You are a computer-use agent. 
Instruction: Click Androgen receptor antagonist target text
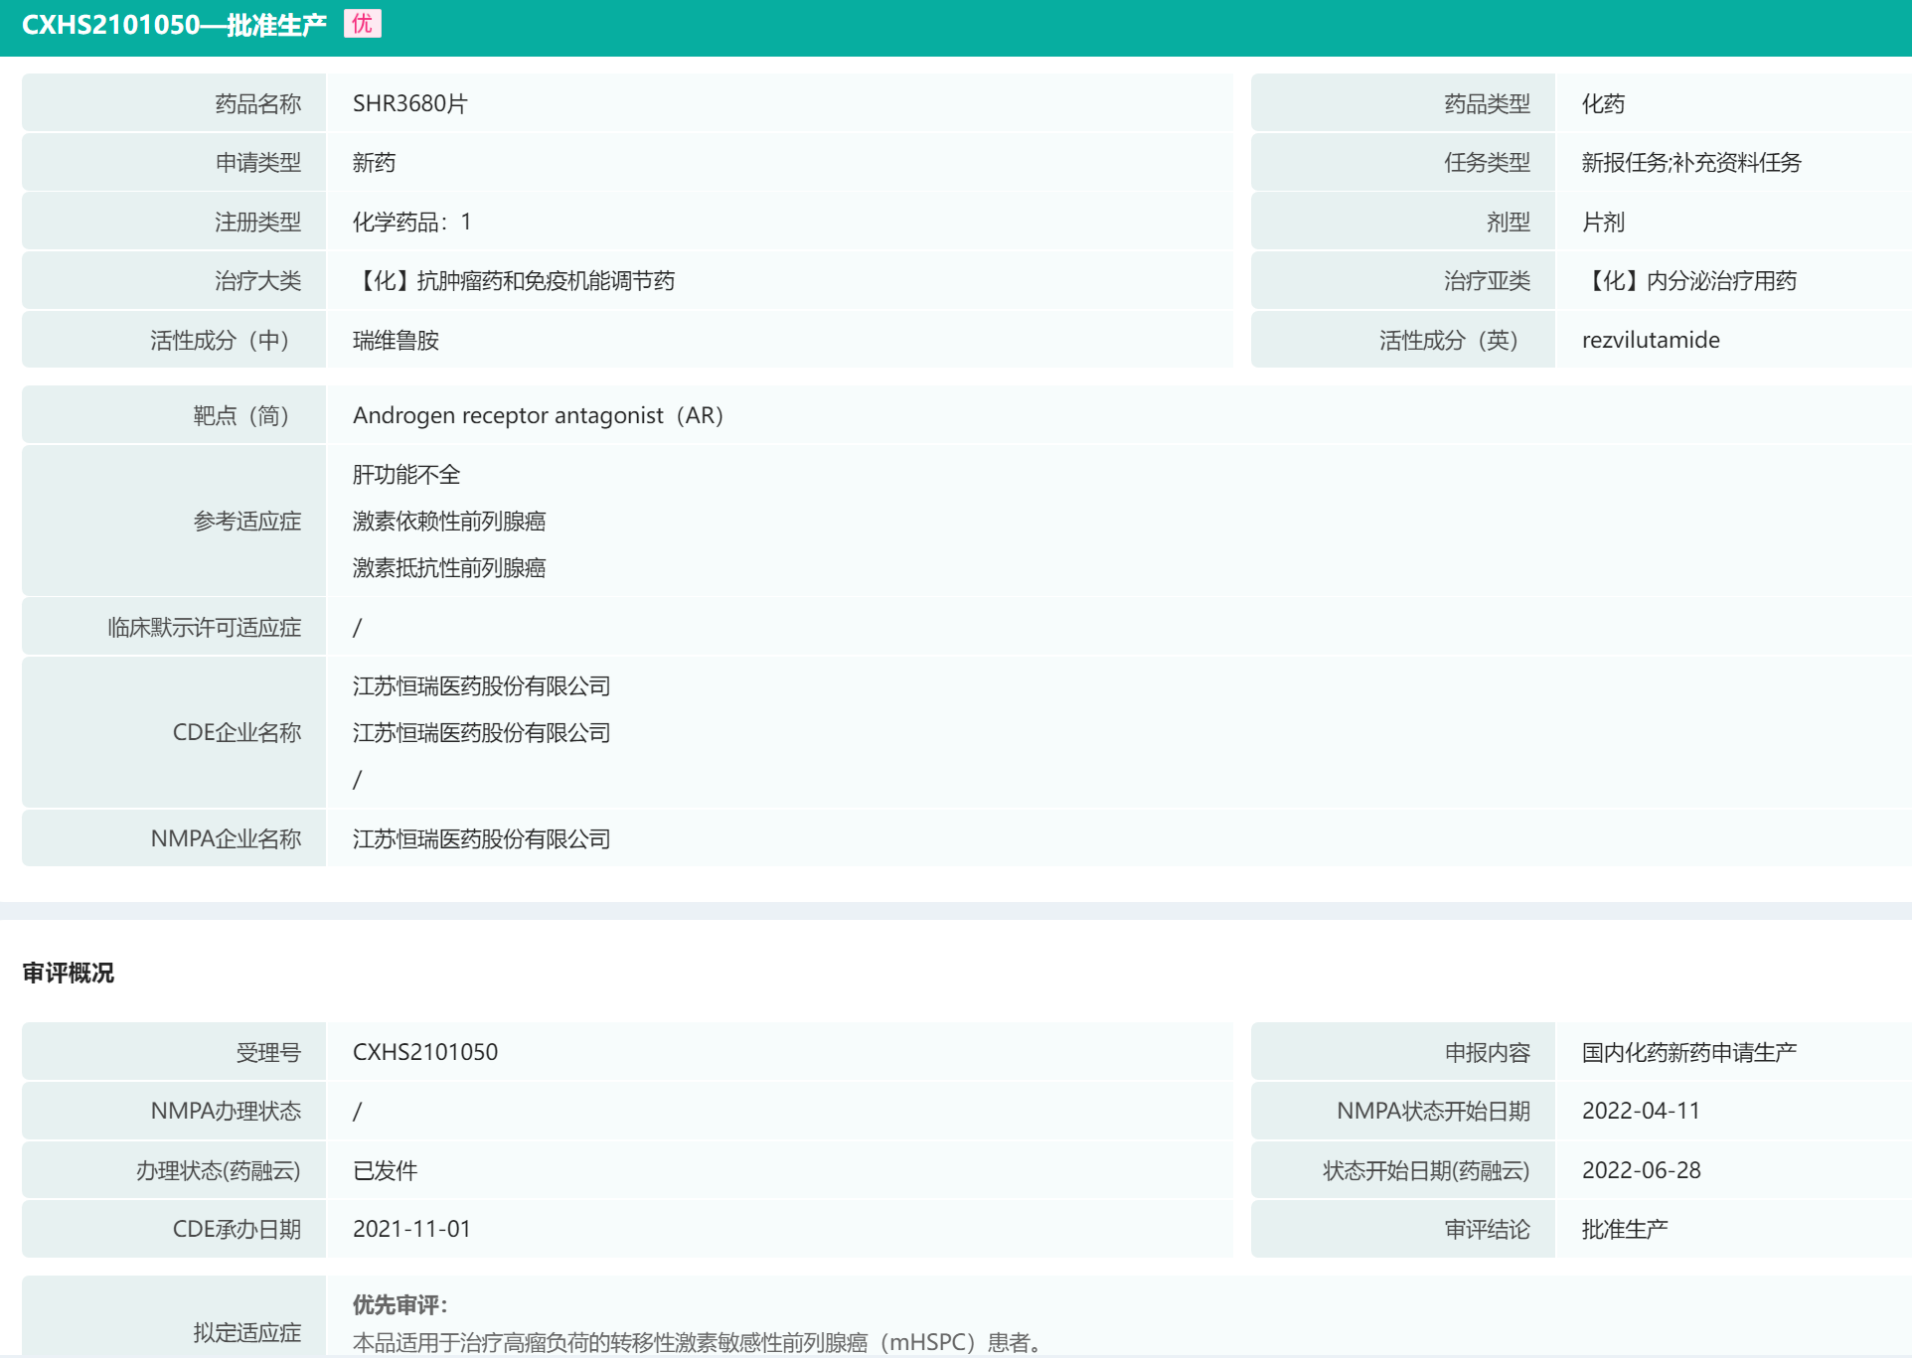(537, 415)
